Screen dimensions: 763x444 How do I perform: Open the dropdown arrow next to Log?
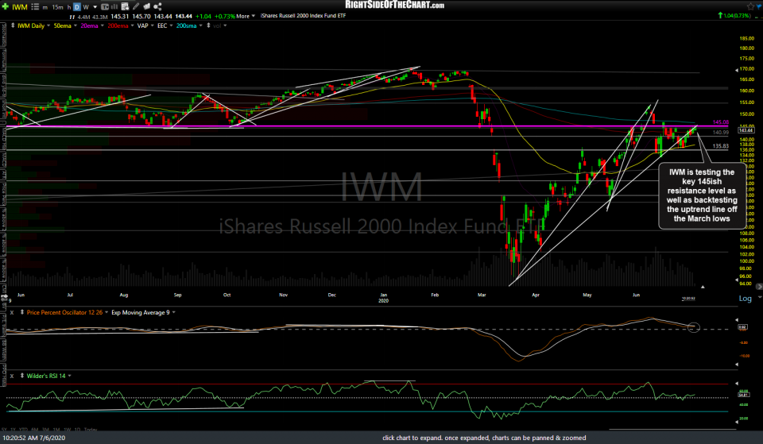[x=760, y=297]
